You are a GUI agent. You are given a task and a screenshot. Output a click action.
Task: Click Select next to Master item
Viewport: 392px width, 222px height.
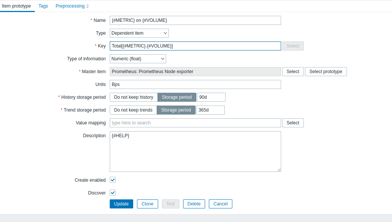[293, 71]
